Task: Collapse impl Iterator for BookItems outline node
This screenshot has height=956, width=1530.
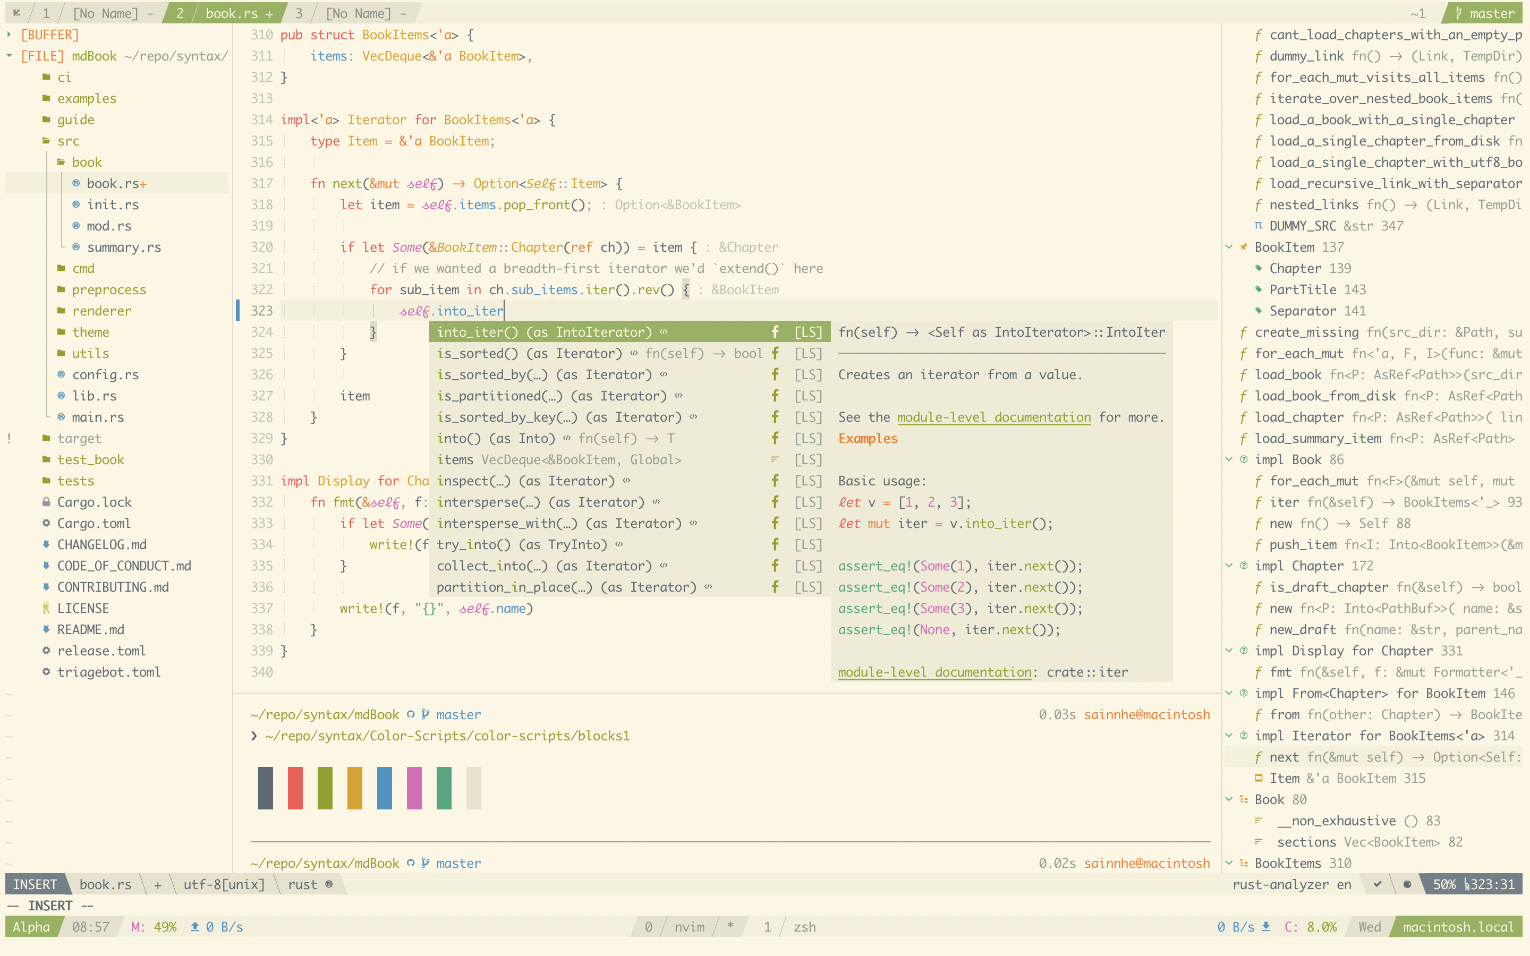Action: [1229, 736]
